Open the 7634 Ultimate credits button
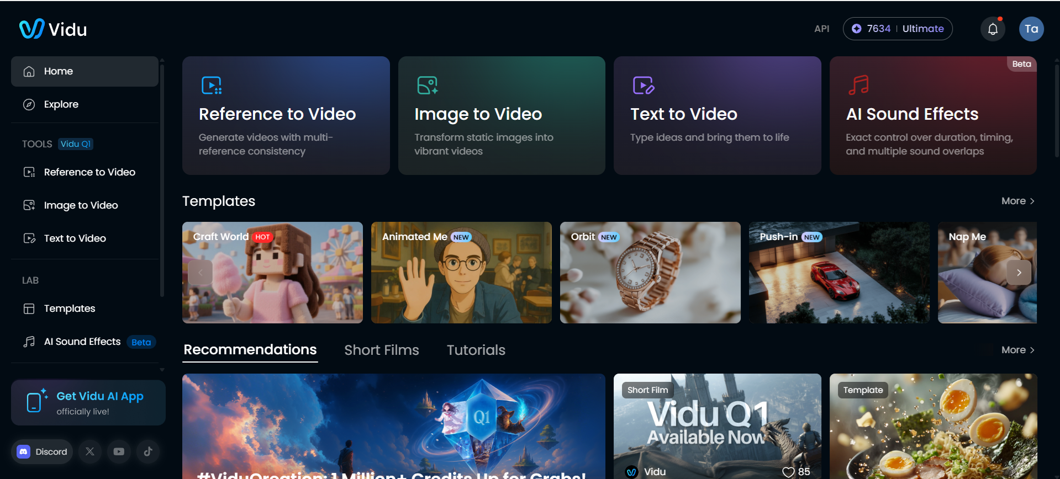This screenshot has height=479, width=1060. pyautogui.click(x=897, y=29)
